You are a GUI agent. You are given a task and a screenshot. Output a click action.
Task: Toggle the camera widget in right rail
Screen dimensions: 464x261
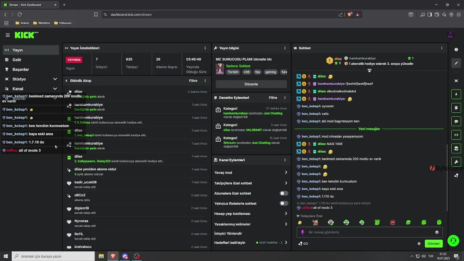456,148
